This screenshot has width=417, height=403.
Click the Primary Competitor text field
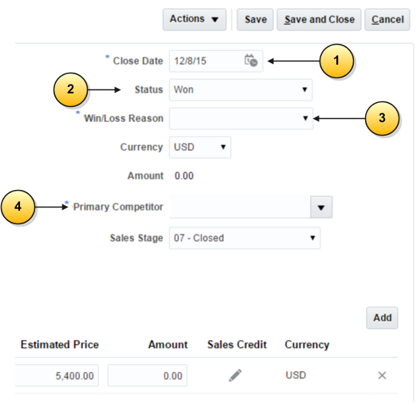[x=240, y=207]
